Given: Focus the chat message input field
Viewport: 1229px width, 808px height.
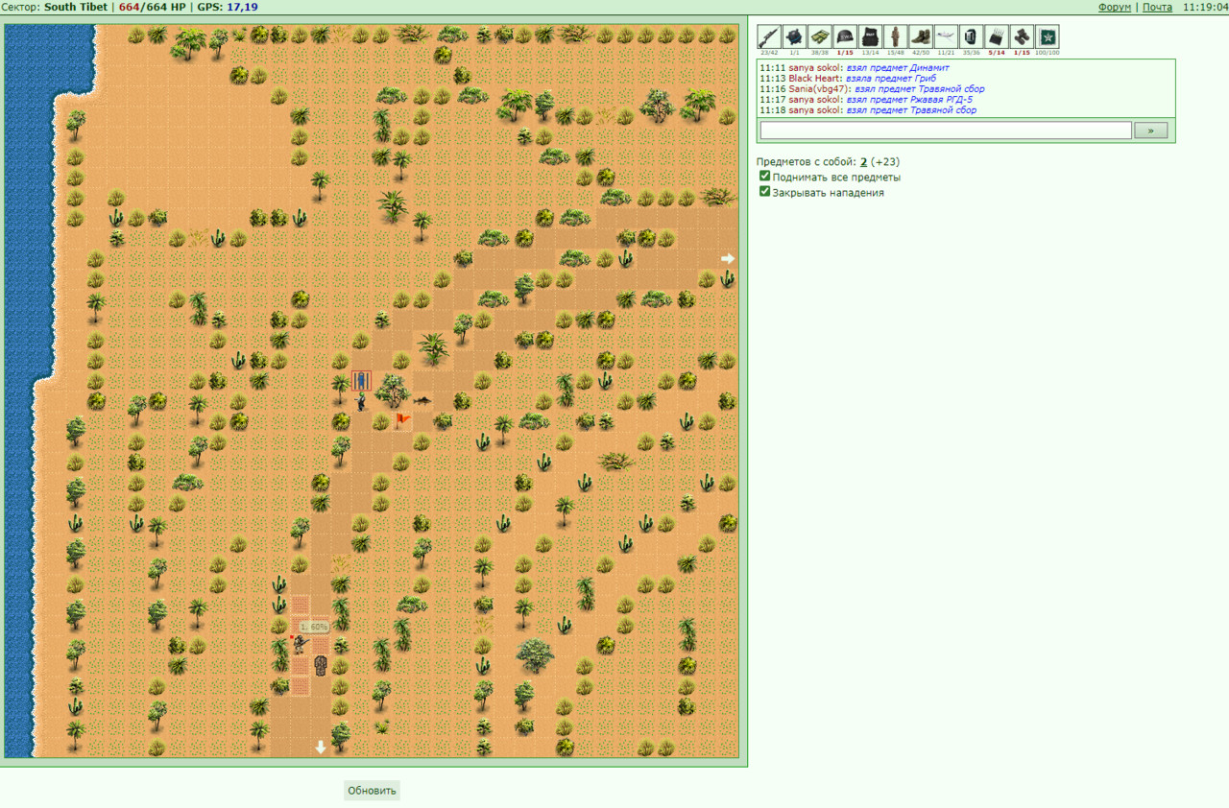Looking at the screenshot, I should (x=946, y=131).
